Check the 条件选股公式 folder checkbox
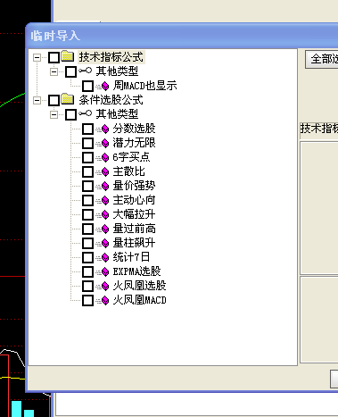 (x=54, y=100)
